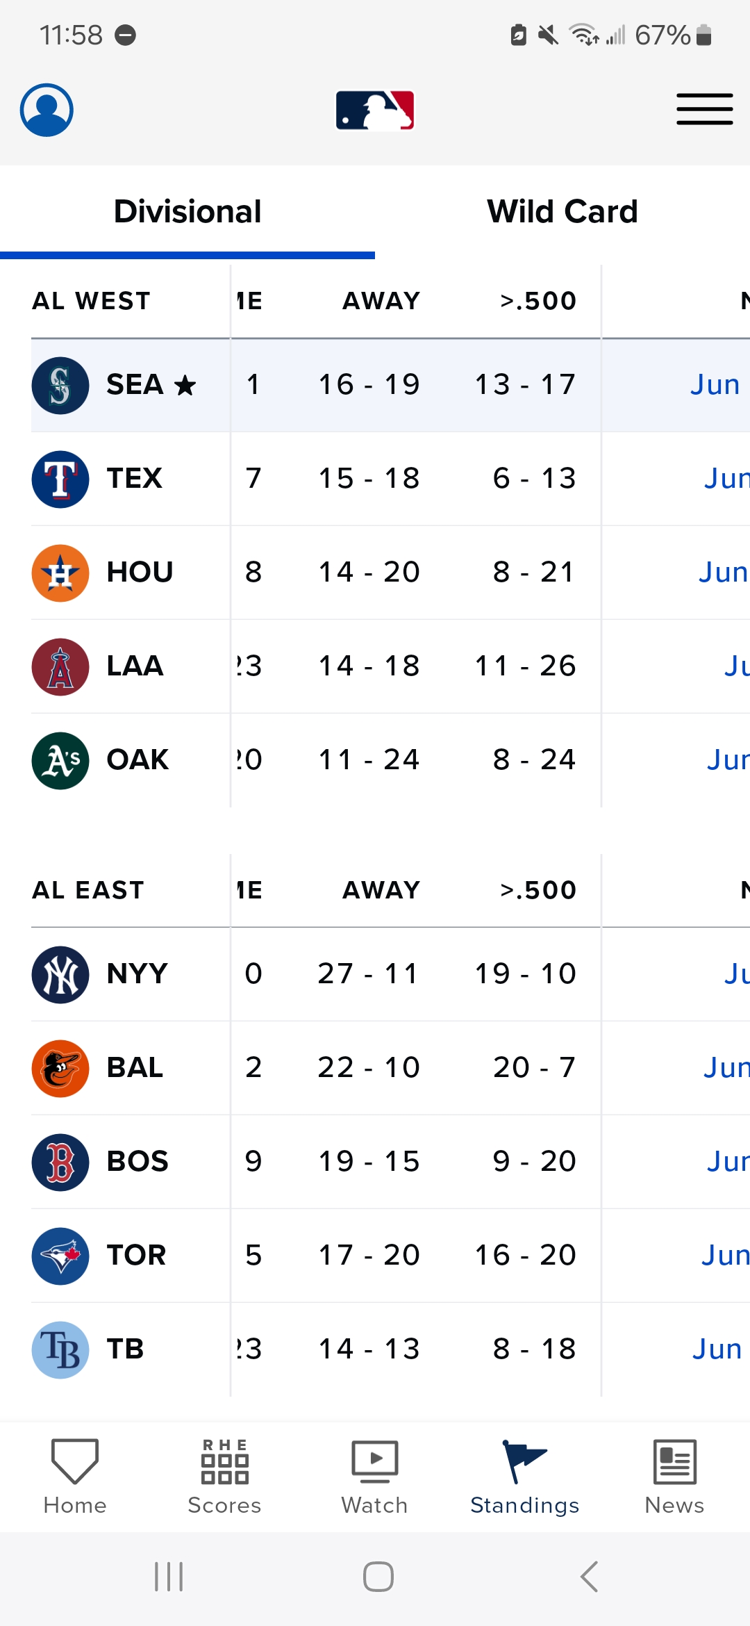Open the TB next game link
This screenshot has height=1626, width=750.
[717, 1349]
